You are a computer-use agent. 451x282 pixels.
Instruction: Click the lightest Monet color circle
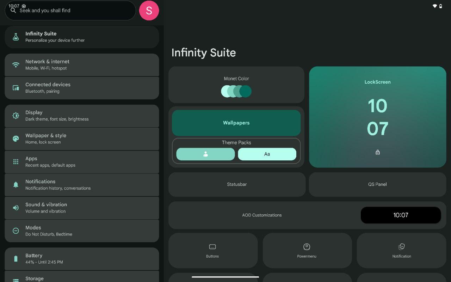[x=226, y=91]
